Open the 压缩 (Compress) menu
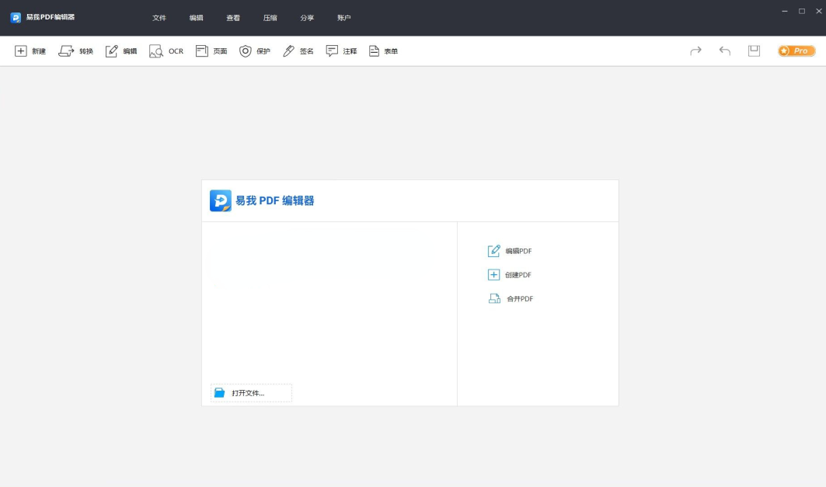Image resolution: width=826 pixels, height=487 pixels. tap(270, 18)
